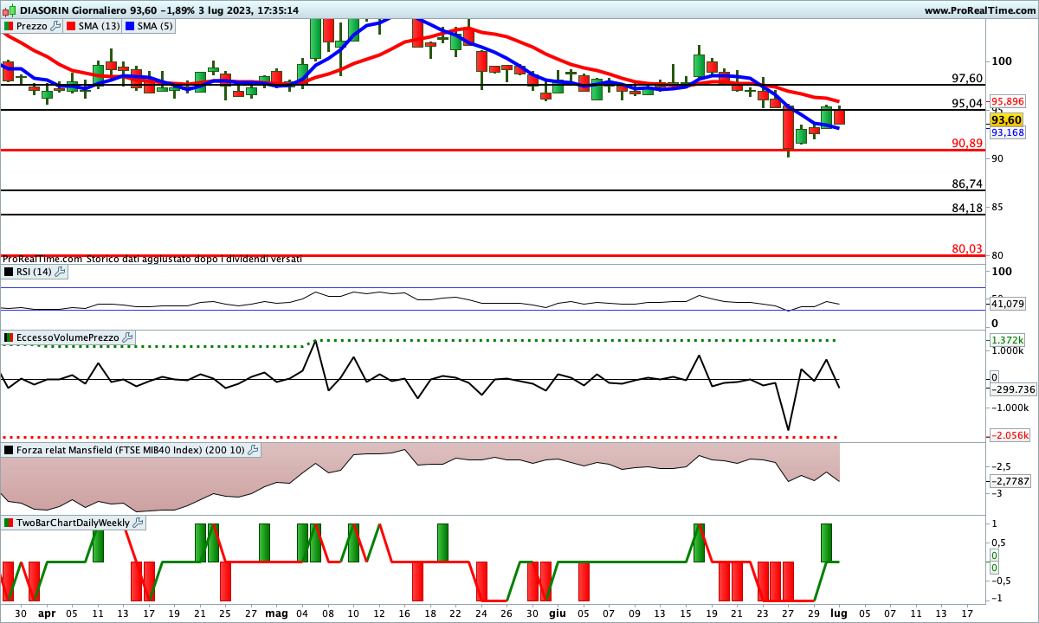
Task: Open the TwoBarChartDailyWeekly wrench settings
Action: pos(139,523)
